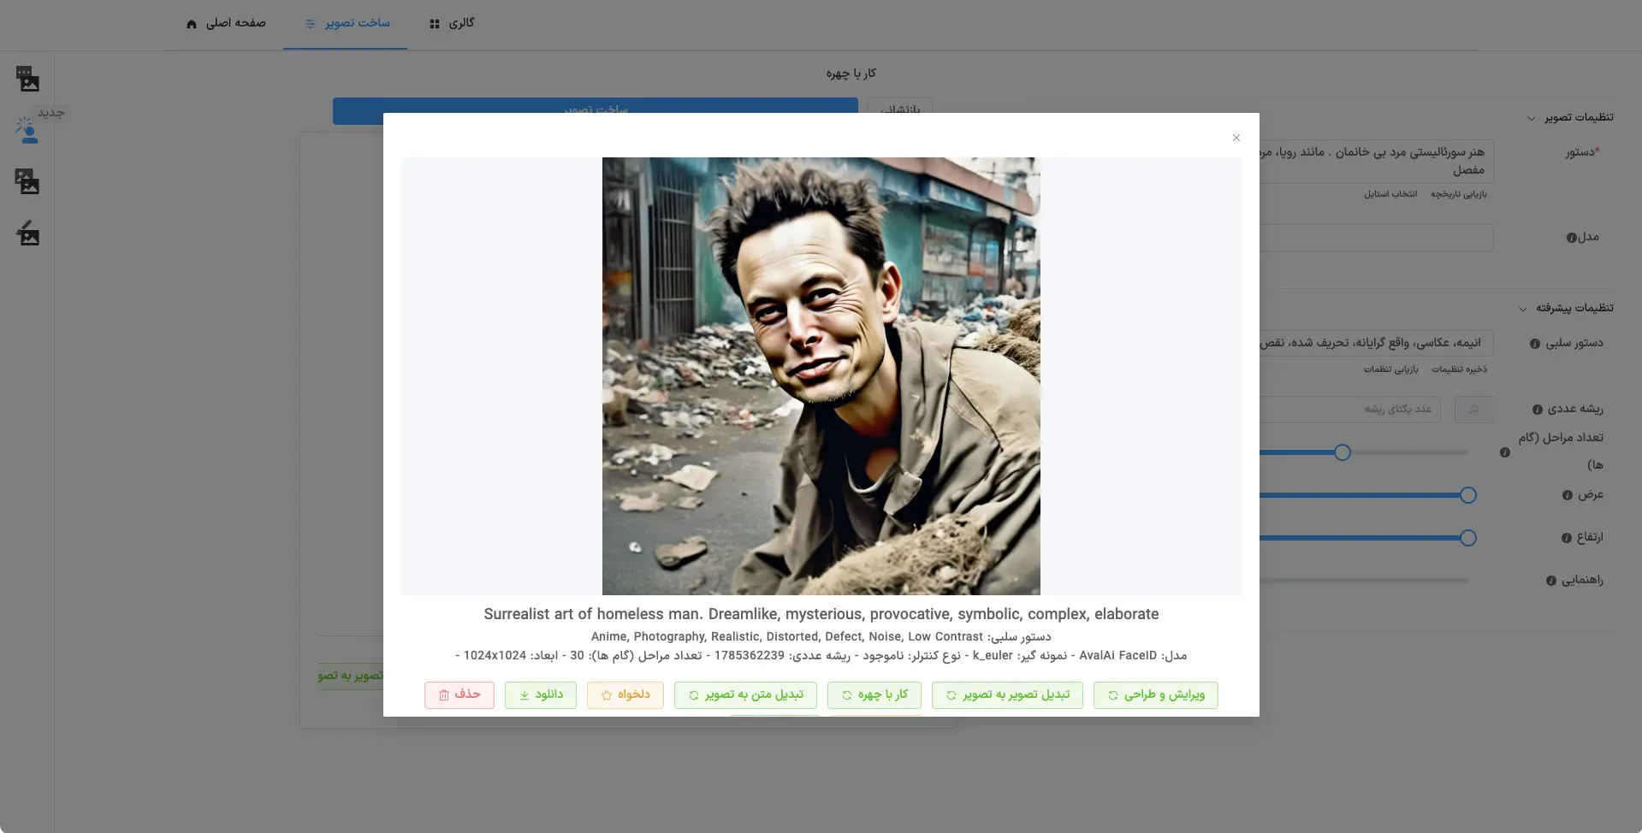Image resolution: width=1642 pixels, height=833 pixels.
Task: Click the بازیابی تاریخچه link
Action: [1459, 194]
